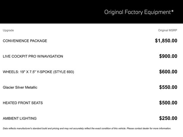Image resolution: width=183 pixels, height=137 pixels.
Task: Click the $900.00 MSRP value
Action: (x=168, y=56)
